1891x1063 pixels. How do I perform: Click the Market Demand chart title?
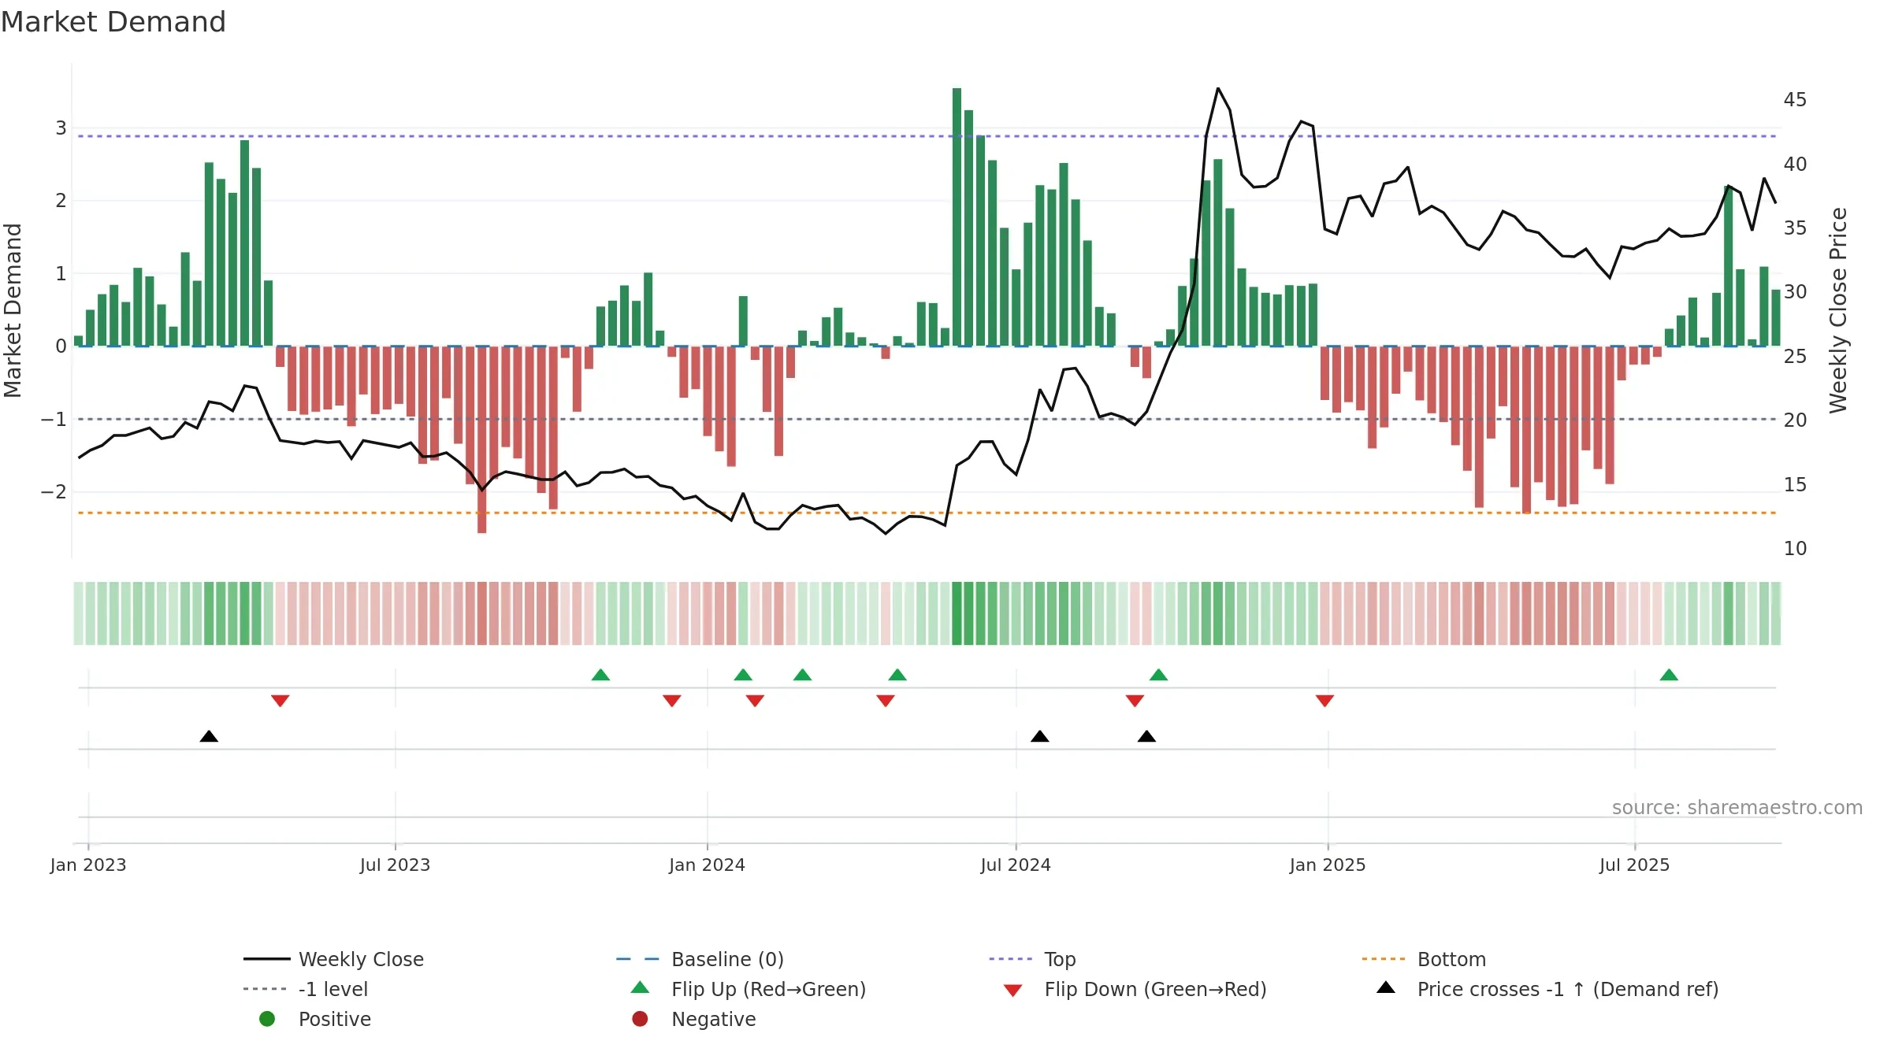(x=113, y=22)
